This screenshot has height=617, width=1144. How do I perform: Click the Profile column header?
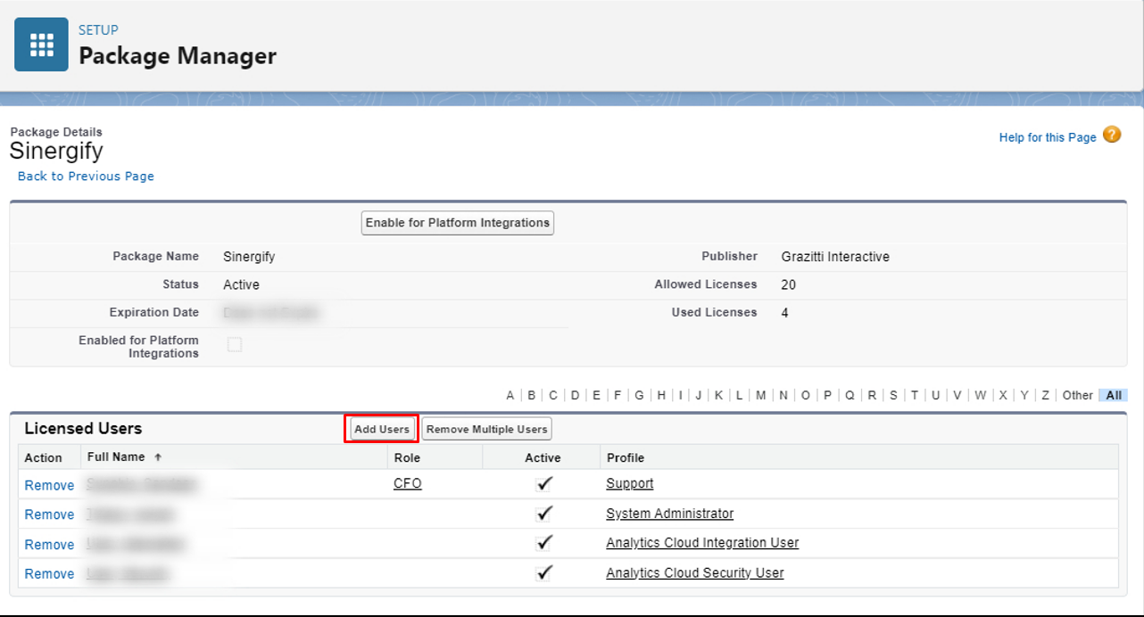(x=626, y=457)
